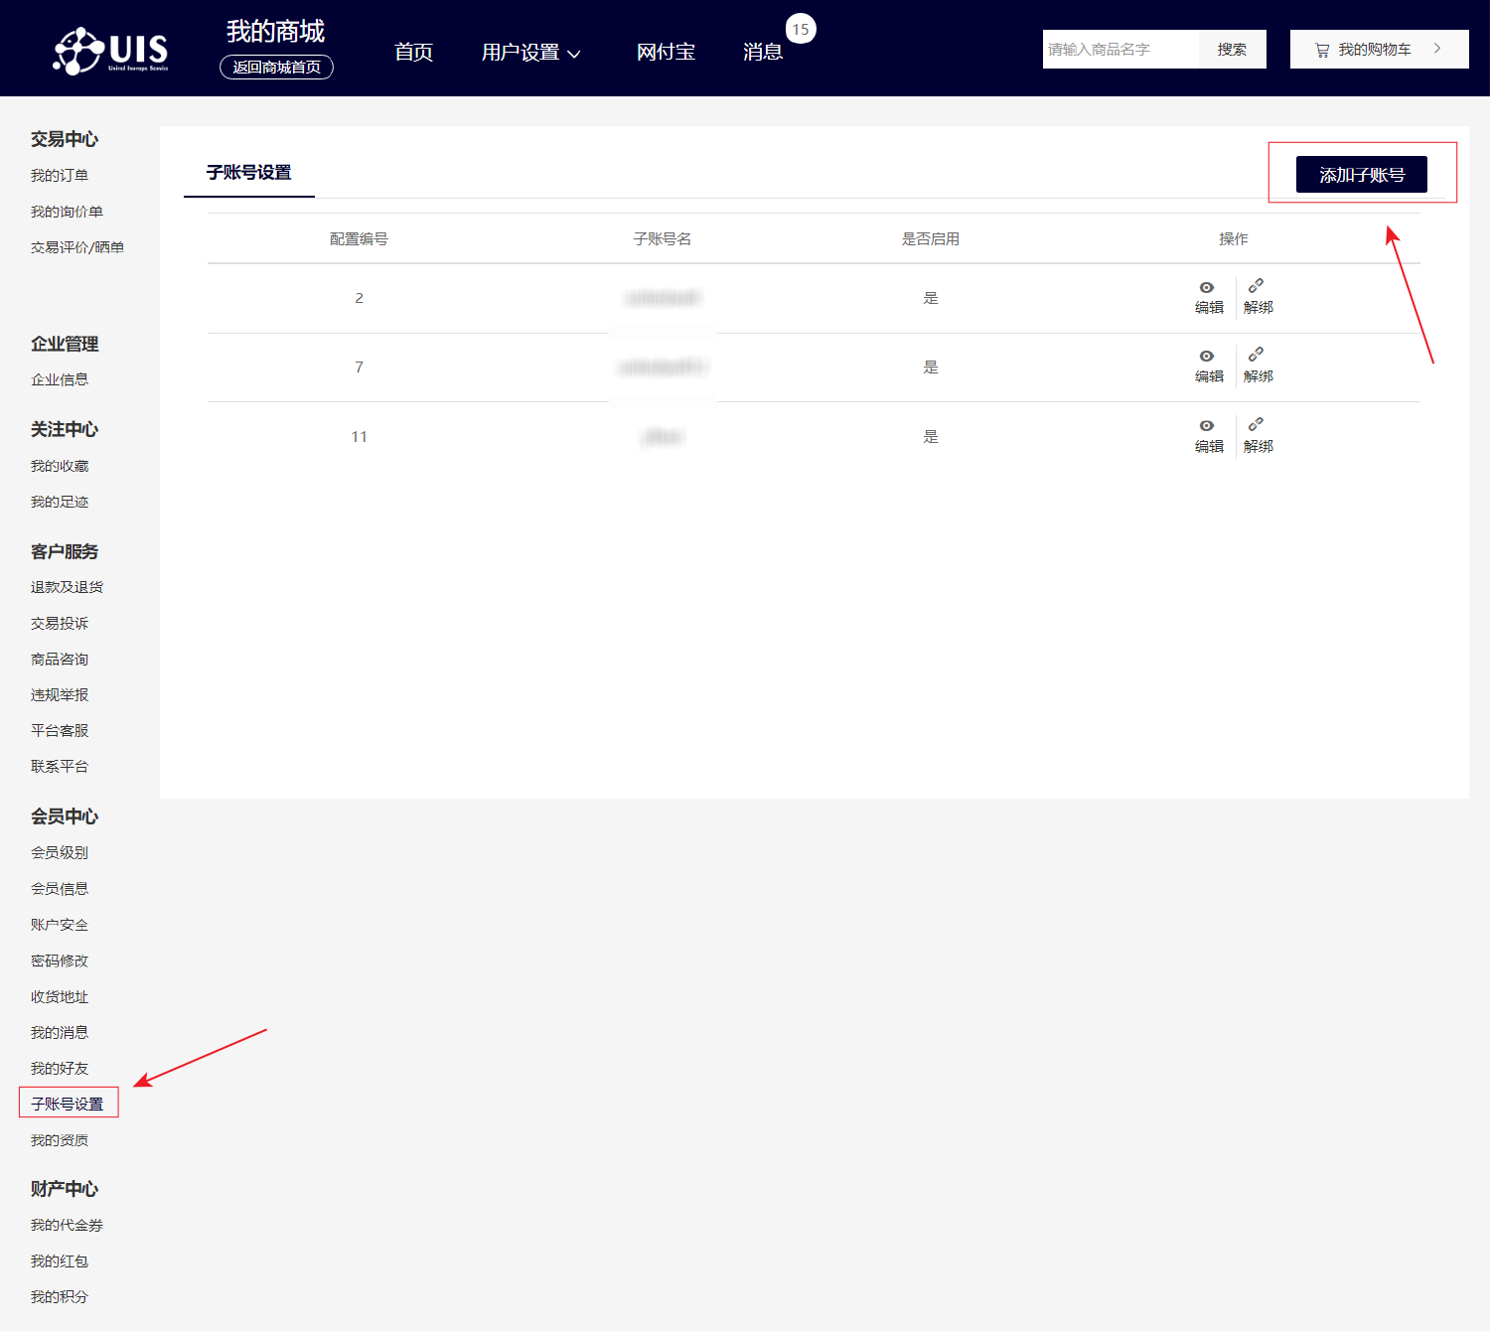This screenshot has width=1490, height=1332.
Task: Open 我的购物车 arrow chevron
Action: click(x=1437, y=49)
